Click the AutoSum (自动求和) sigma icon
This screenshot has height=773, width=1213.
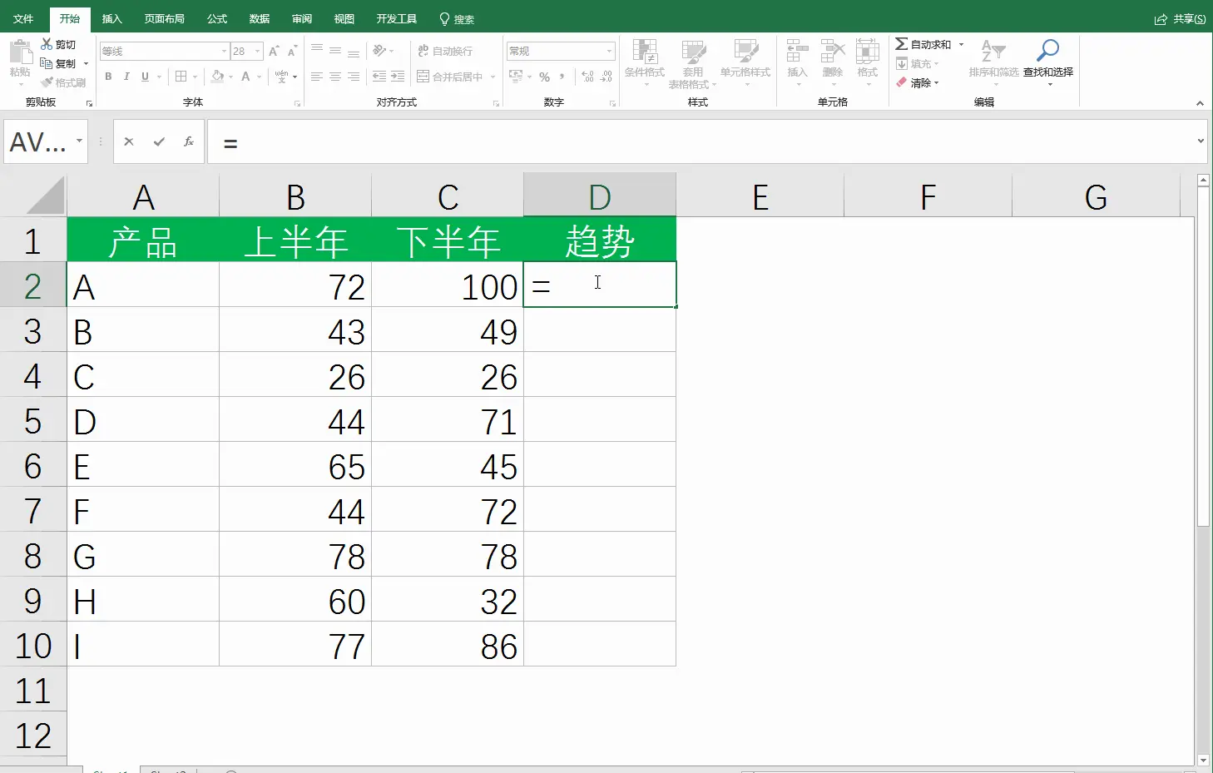[901, 44]
